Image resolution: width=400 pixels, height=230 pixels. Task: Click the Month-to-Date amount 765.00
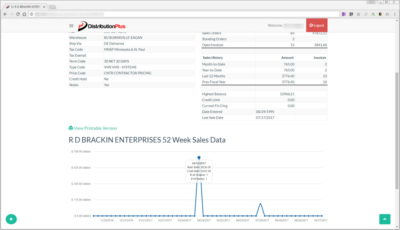coord(289,64)
